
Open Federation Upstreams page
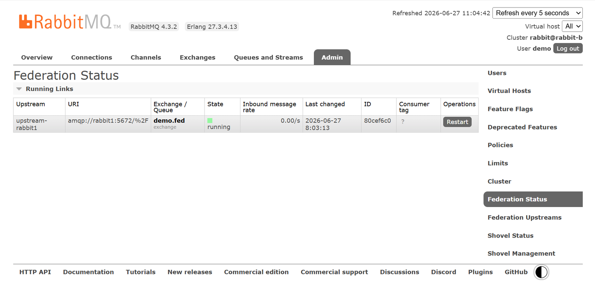coord(524,217)
